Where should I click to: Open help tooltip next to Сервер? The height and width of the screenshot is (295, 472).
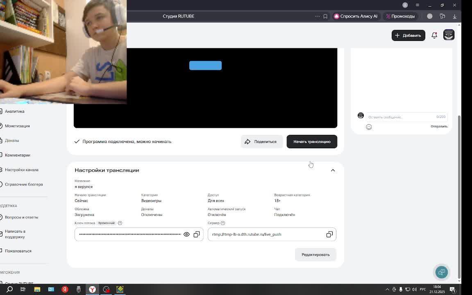coord(223,223)
